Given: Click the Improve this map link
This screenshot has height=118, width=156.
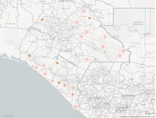Looking at the screenshot, I should point(148,117).
